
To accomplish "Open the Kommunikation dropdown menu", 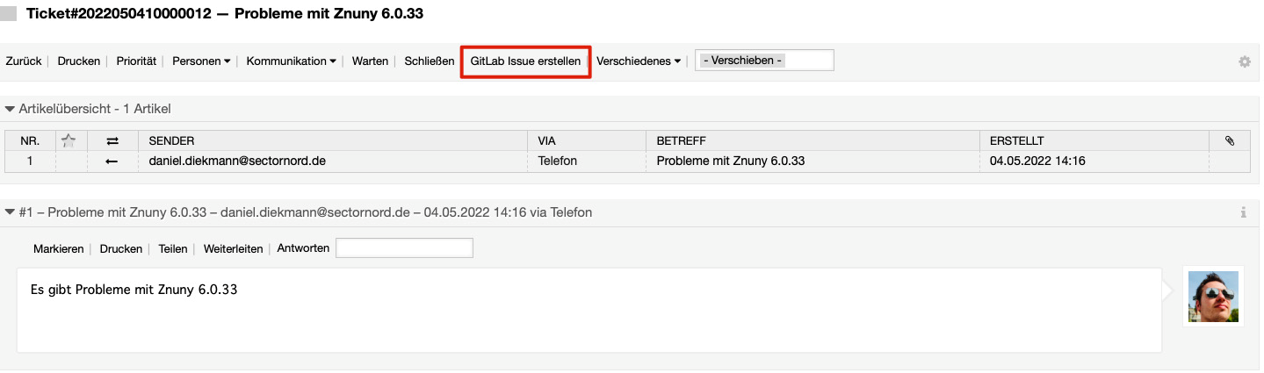I will click(x=291, y=61).
